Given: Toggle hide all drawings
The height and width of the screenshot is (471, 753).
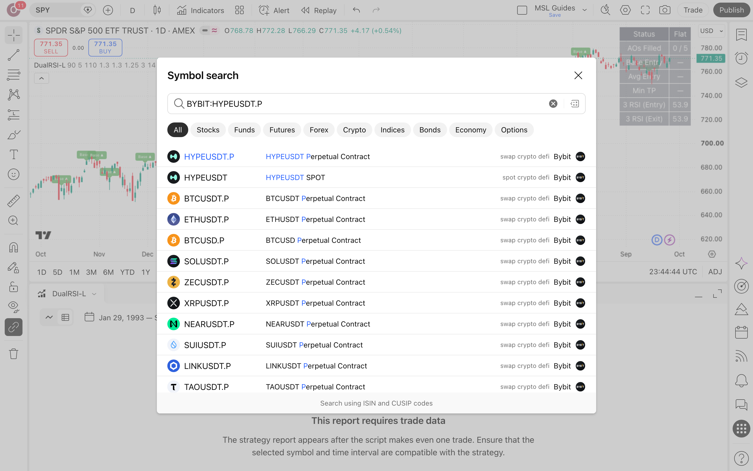Looking at the screenshot, I should coord(14,307).
